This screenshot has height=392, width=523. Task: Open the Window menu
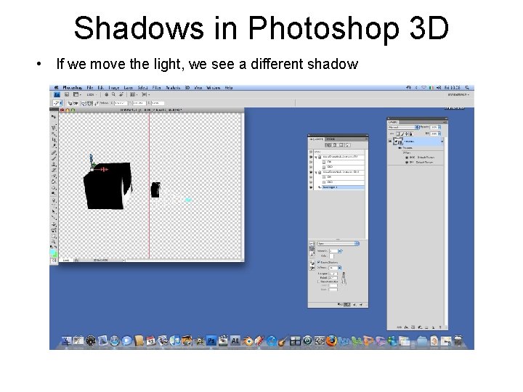(x=214, y=88)
